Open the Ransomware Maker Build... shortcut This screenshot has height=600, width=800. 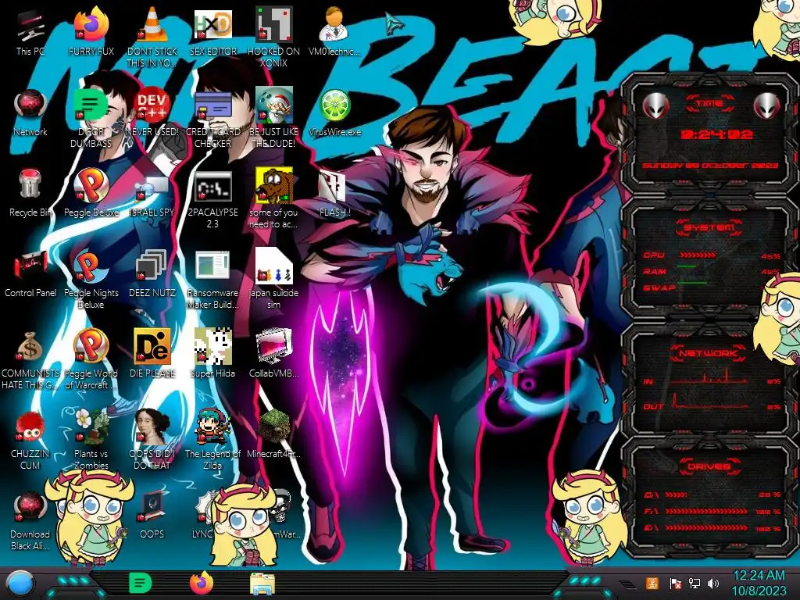212,279
